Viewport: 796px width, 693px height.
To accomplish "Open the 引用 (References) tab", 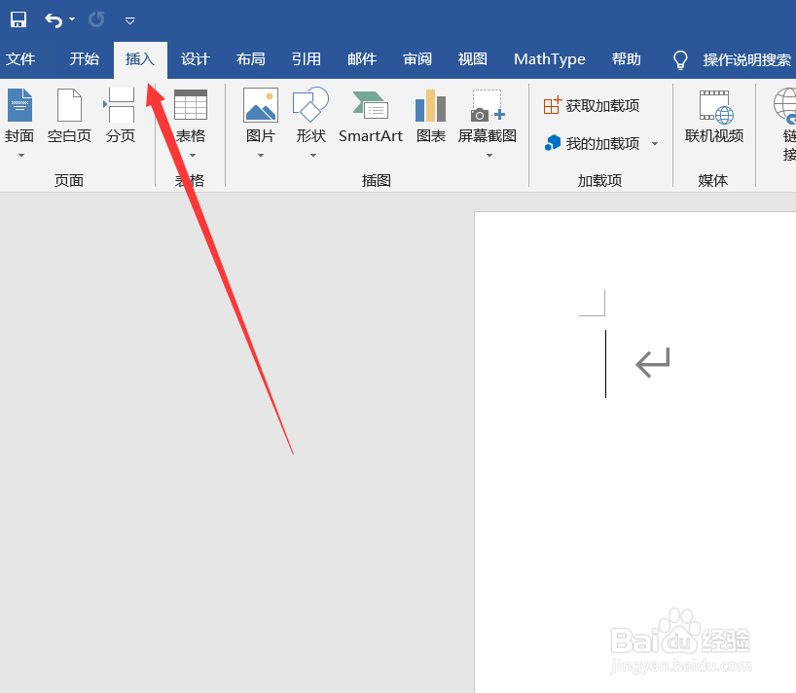I will [x=307, y=59].
